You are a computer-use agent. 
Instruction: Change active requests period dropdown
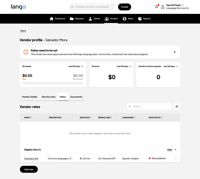click(x=171, y=67)
